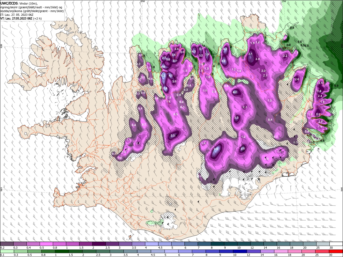Screen dimensions: 343x257
Task: Click the "0.2" label under the upper scale
Action: tap(2, 248)
